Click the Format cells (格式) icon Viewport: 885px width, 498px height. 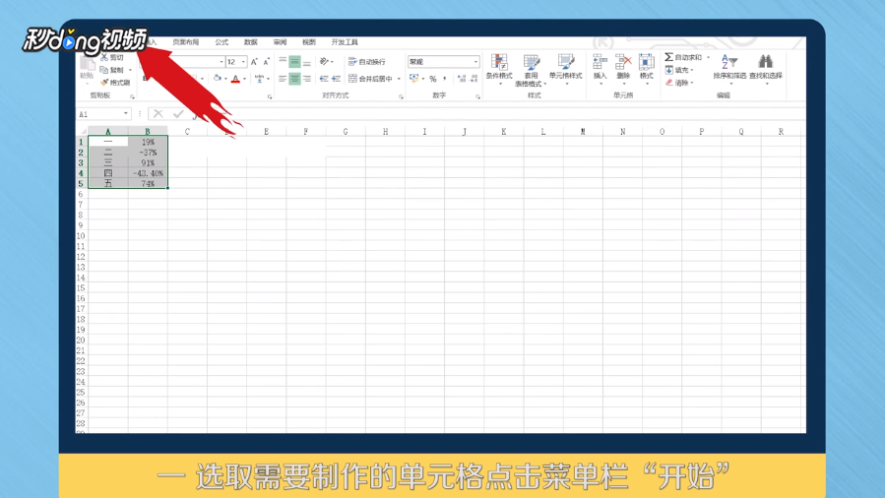pyautogui.click(x=646, y=62)
